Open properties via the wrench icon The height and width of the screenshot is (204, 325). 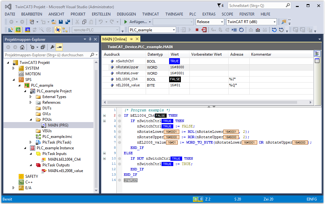53,47
